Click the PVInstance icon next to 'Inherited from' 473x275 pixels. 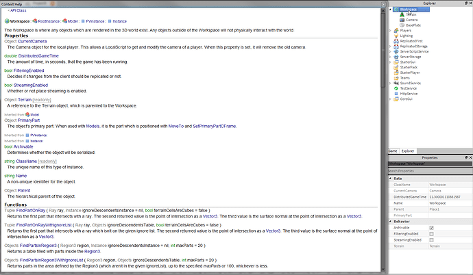click(x=27, y=135)
